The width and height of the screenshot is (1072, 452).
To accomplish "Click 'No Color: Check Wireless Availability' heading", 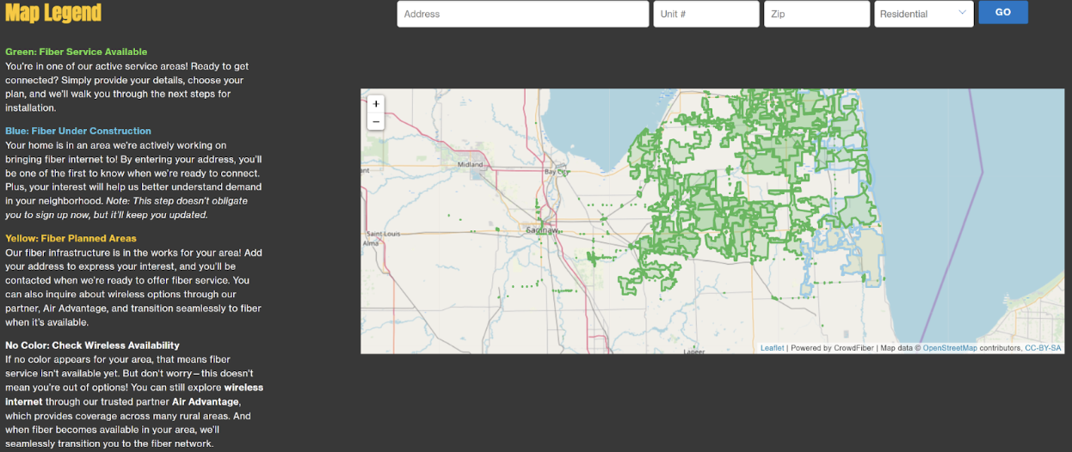I will [x=92, y=345].
